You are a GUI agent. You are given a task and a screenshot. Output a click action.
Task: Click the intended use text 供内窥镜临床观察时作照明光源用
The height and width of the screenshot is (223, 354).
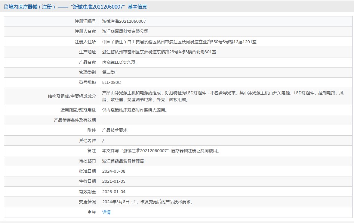[x=135, y=110]
